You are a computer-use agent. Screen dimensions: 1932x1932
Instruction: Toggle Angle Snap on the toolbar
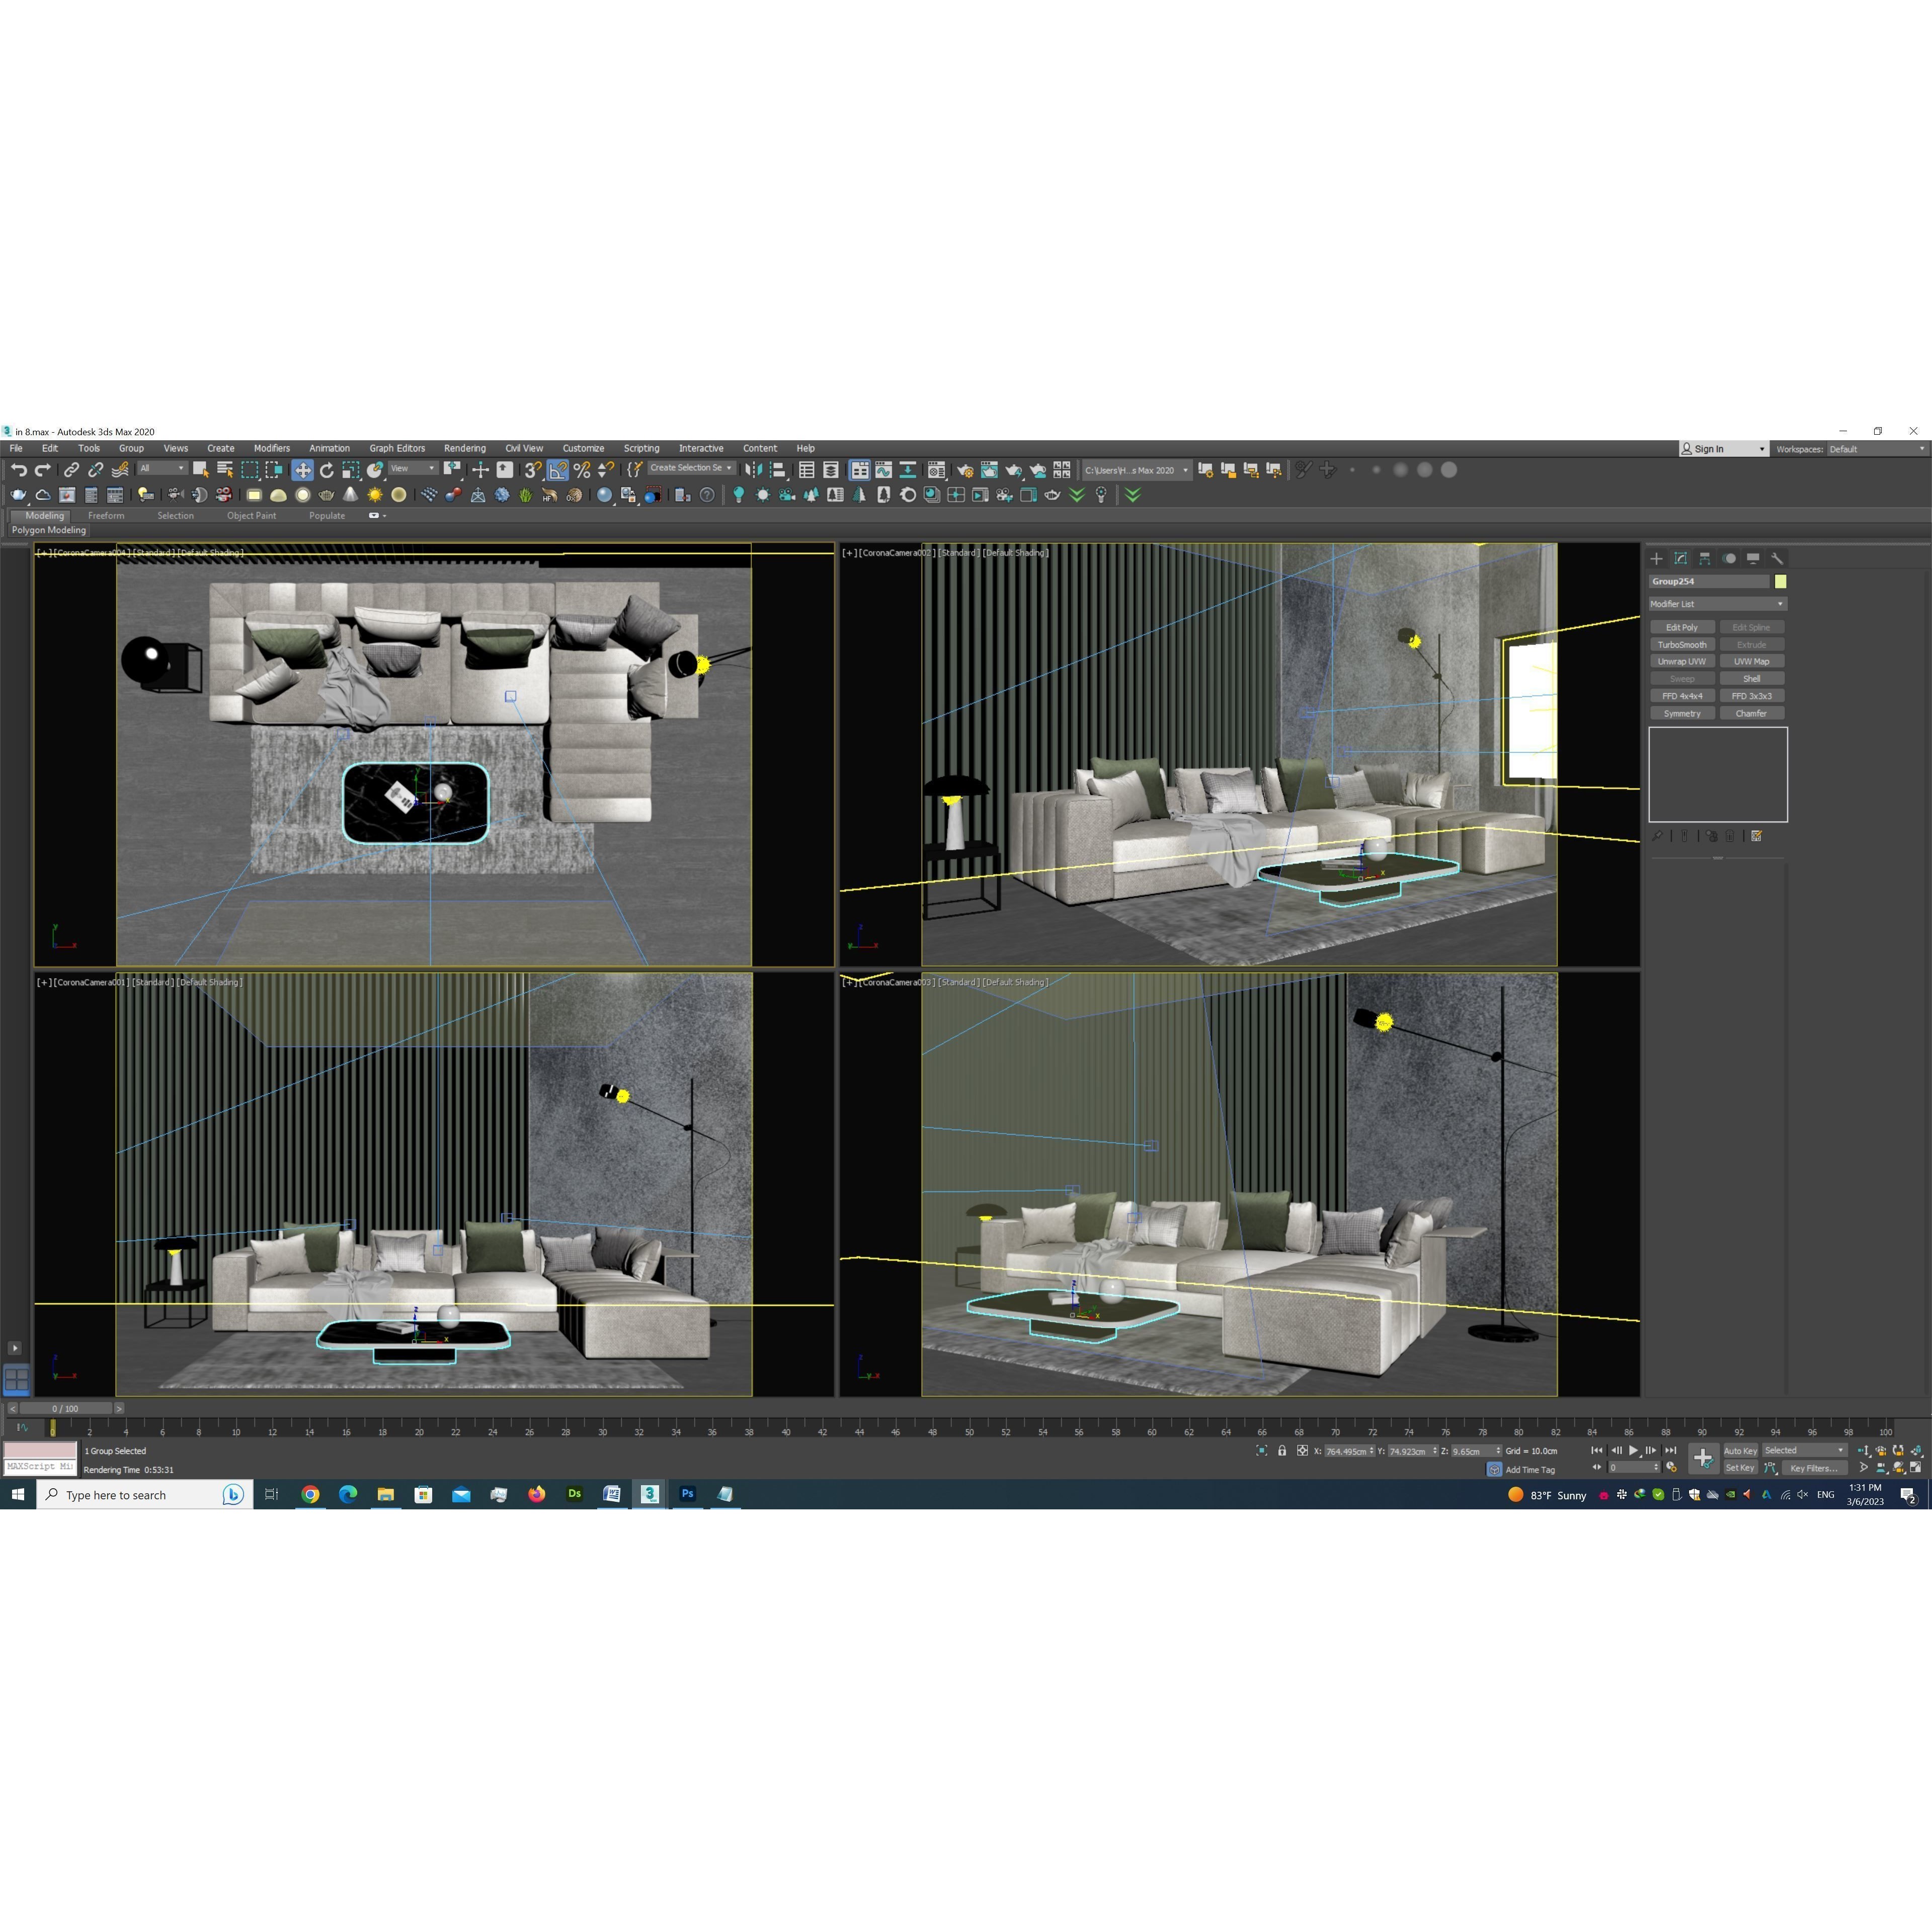pyautogui.click(x=557, y=470)
